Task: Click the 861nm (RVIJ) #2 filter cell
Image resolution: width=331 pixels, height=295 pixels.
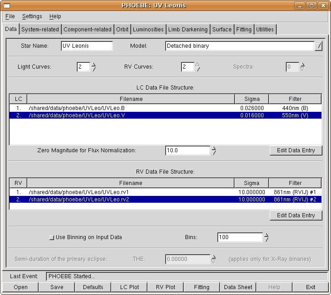Action: [x=295, y=200]
